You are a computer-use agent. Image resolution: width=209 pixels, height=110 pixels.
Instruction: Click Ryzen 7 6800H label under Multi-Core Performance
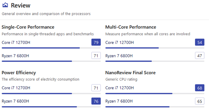coord(119,56)
